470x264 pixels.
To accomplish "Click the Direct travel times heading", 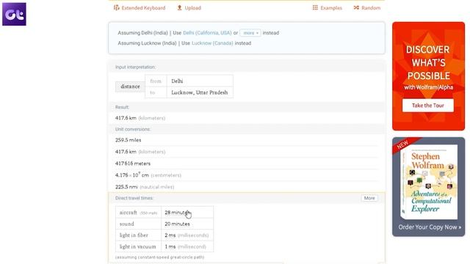I will point(134,198).
